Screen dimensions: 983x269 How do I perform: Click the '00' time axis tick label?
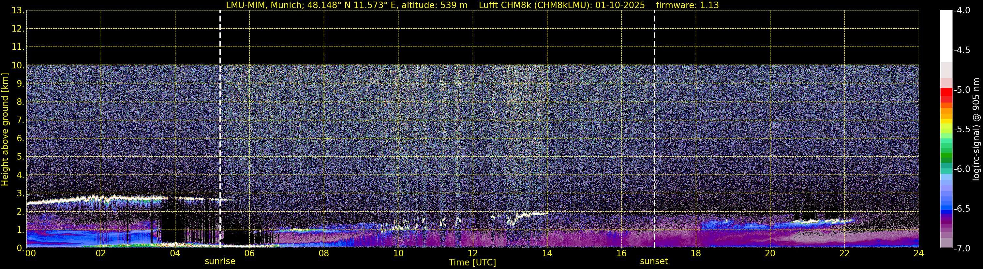(x=30, y=253)
